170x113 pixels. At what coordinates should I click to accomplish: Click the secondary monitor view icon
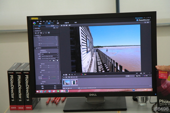[70, 25]
